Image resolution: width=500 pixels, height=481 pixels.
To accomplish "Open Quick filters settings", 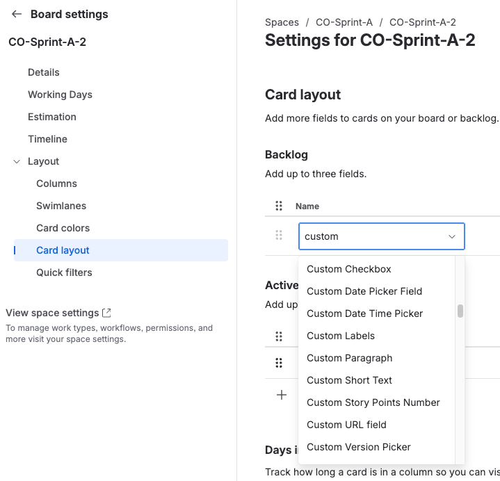I will point(64,272).
